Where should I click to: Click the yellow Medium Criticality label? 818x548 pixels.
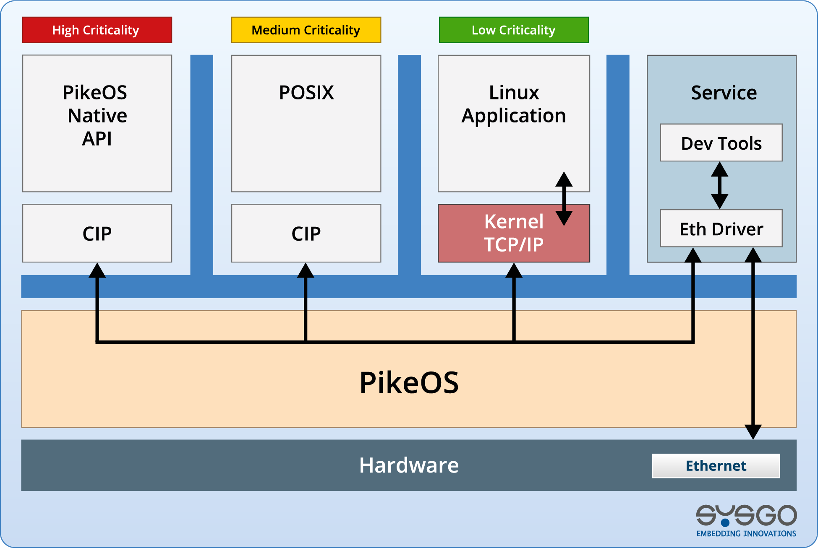(306, 30)
